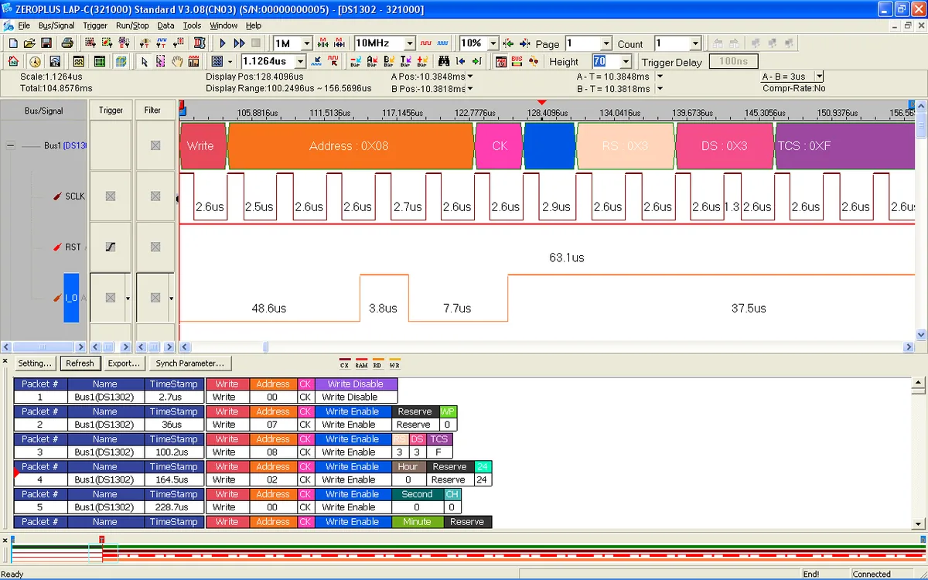Click the Stop capture square button
The height and width of the screenshot is (580, 928).
256,43
